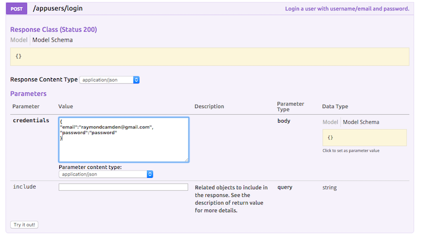Click the purple POST method badge
423x237 pixels.
click(16, 8)
